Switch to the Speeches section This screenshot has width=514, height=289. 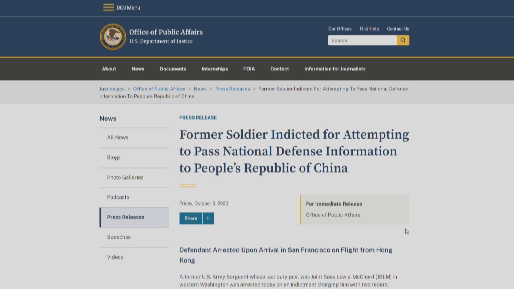pyautogui.click(x=119, y=237)
